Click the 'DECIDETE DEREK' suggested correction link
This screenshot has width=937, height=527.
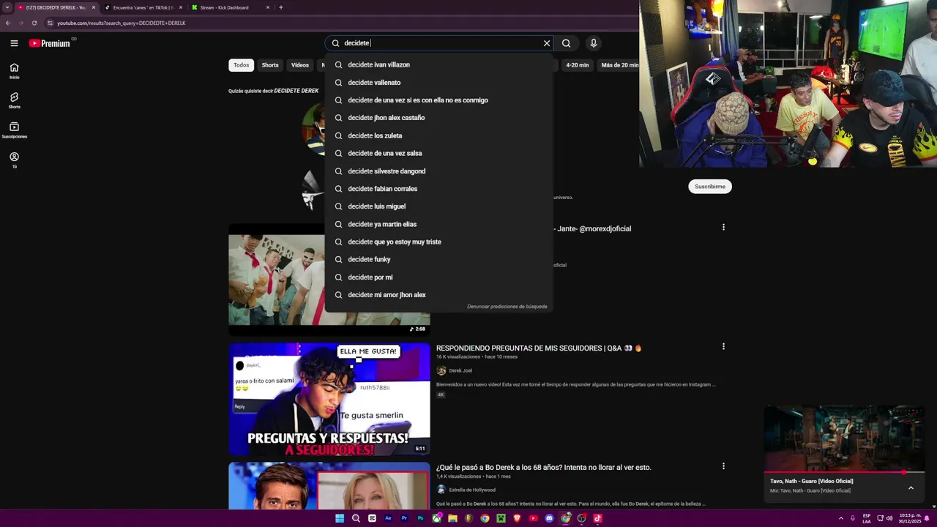296,91
